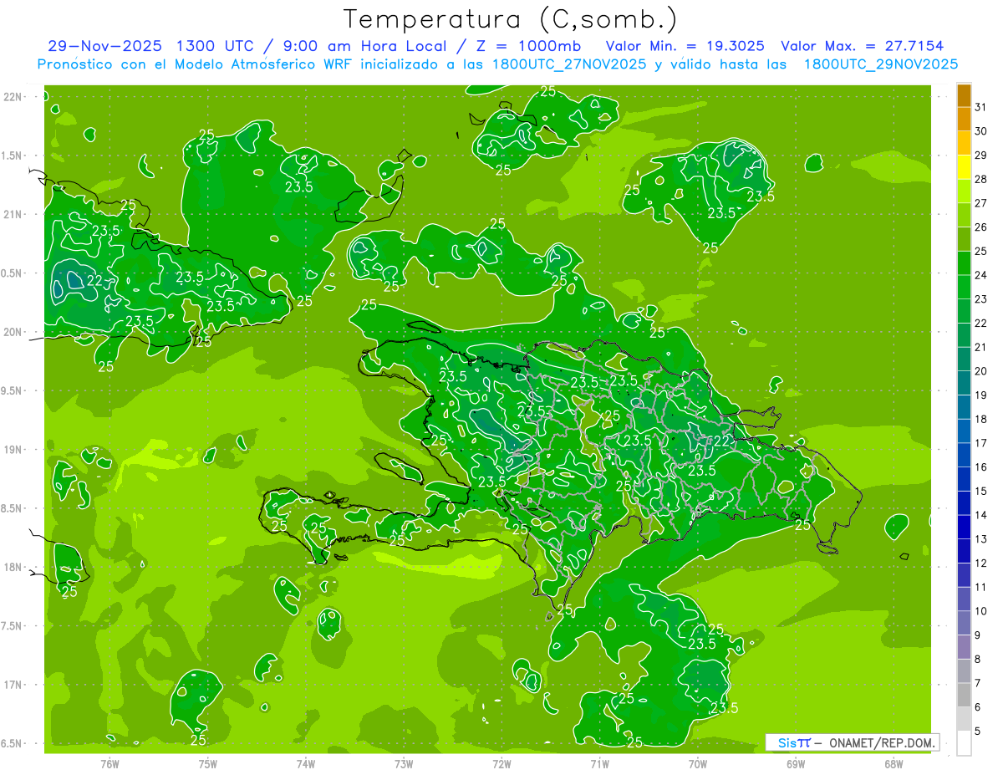Viewport: 1003px width, 775px height.
Task: Click the "1800UTC_29NOV2025" valid-until time
Action: tap(880, 64)
